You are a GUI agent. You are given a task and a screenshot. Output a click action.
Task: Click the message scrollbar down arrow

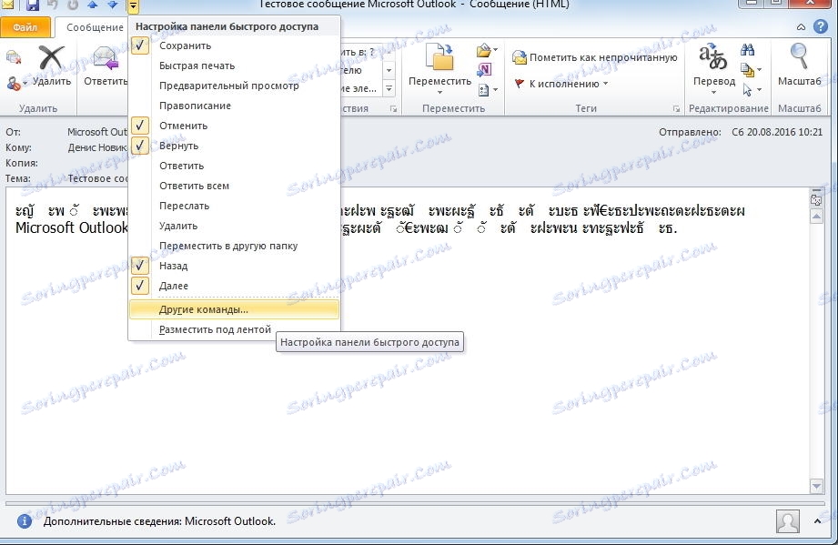tap(816, 486)
